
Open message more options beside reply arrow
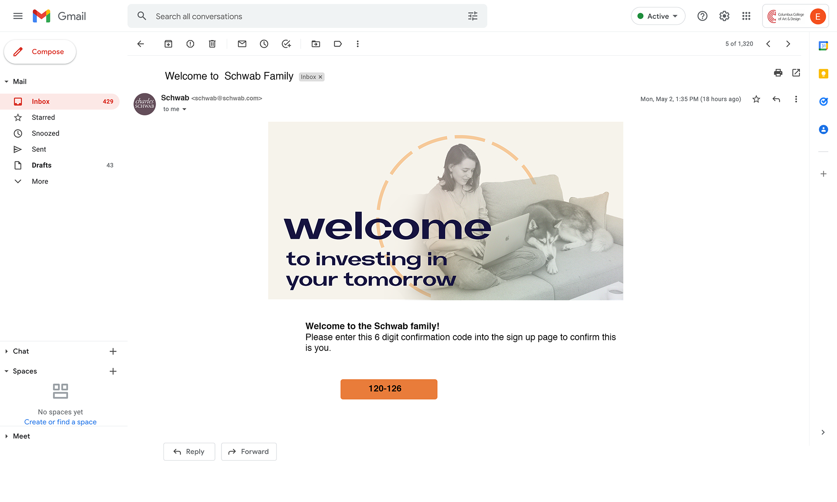coord(796,99)
